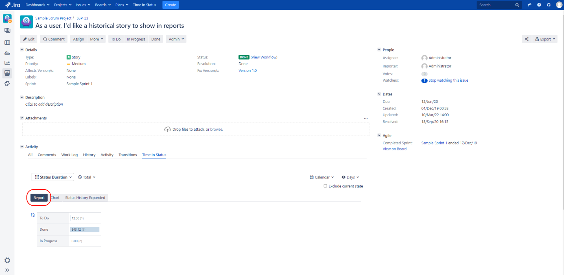Click the share icon next to Export

click(527, 39)
